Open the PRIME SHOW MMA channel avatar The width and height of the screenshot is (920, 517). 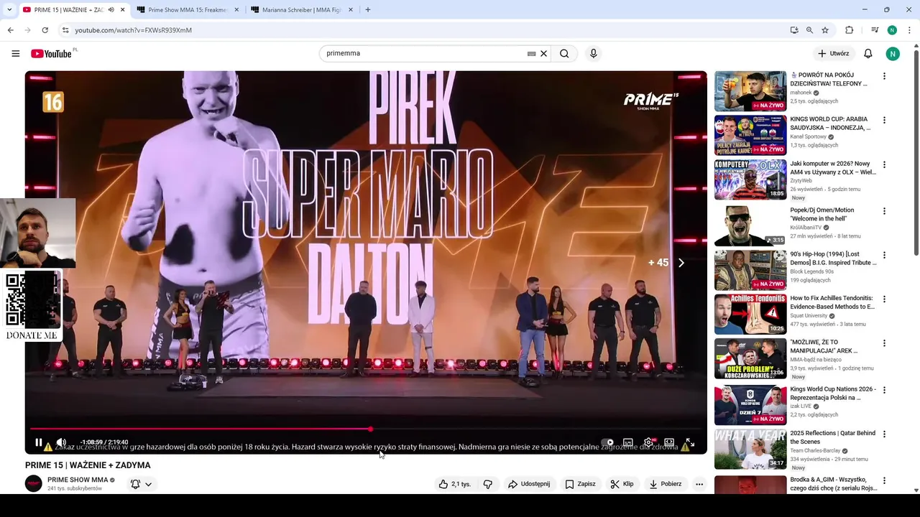pos(34,483)
